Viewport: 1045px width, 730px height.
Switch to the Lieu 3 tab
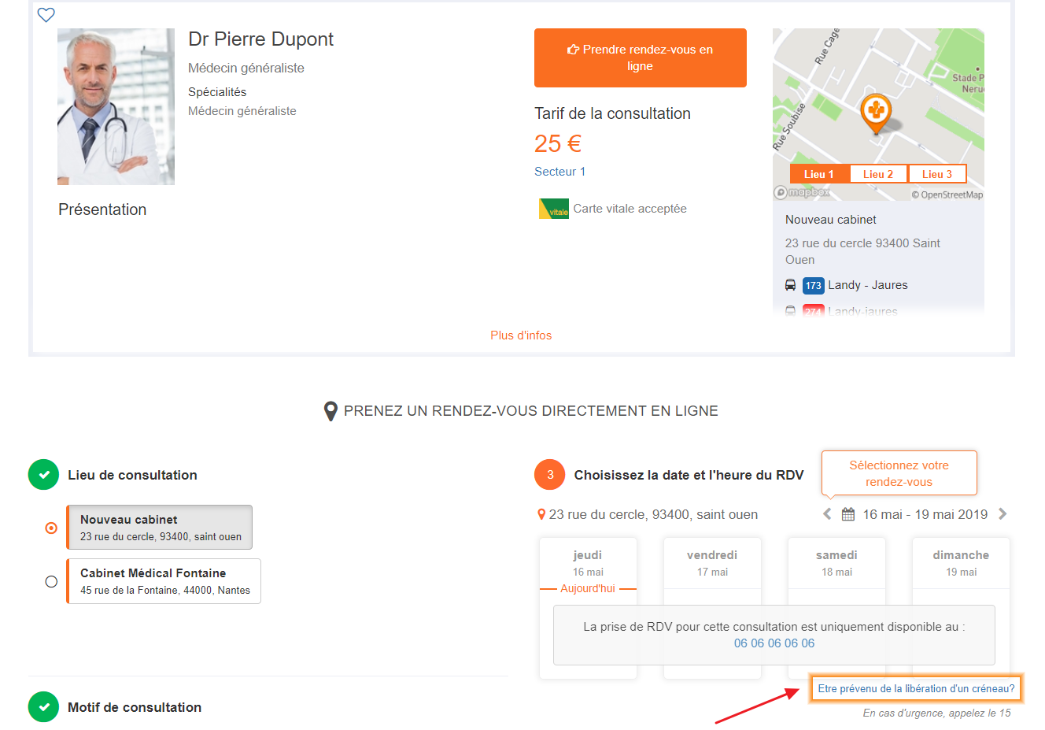click(937, 174)
